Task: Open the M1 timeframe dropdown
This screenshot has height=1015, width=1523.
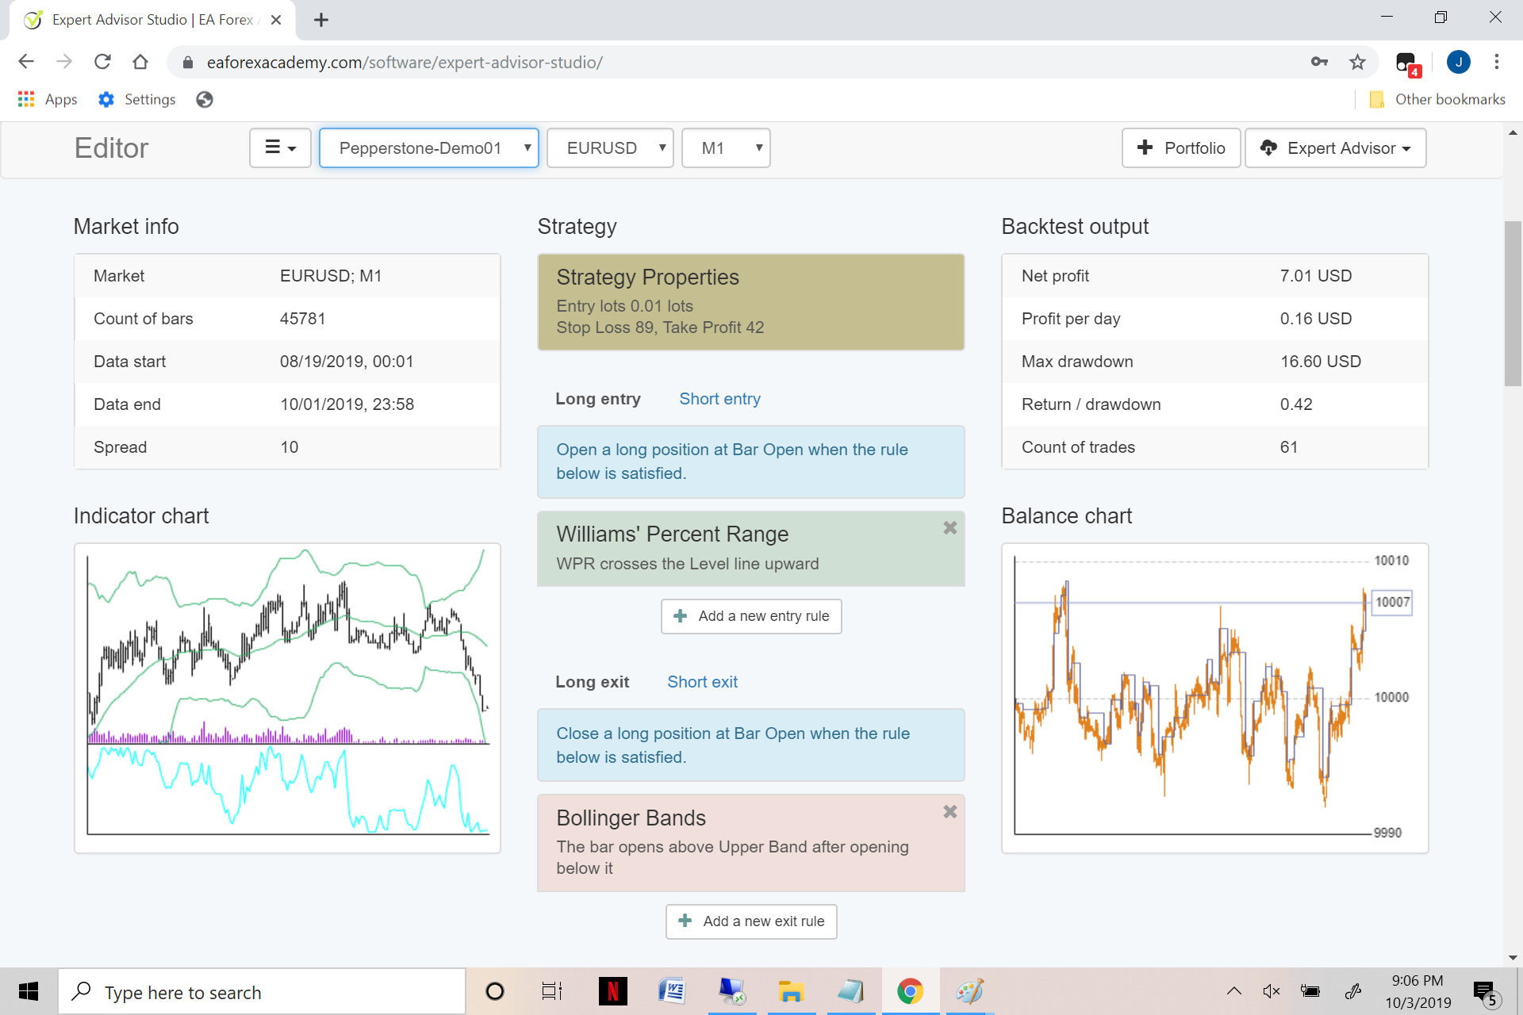Action: (x=726, y=148)
